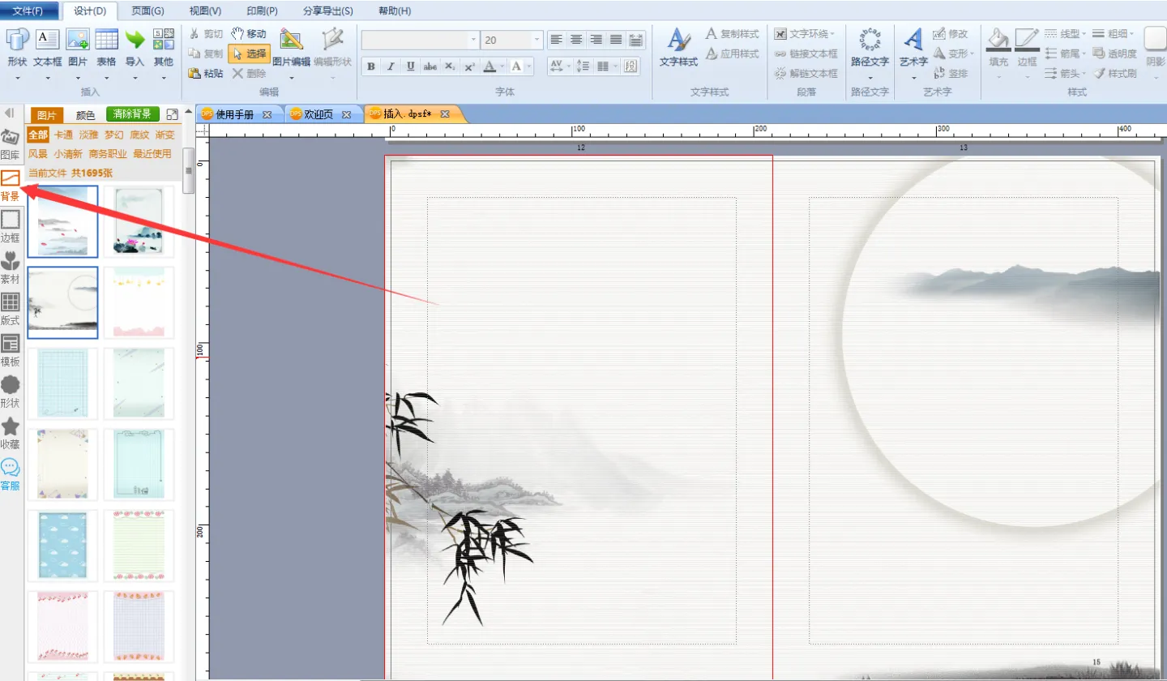Click the 图片编辑 image edit icon
The height and width of the screenshot is (681, 1167).
pyautogui.click(x=291, y=41)
